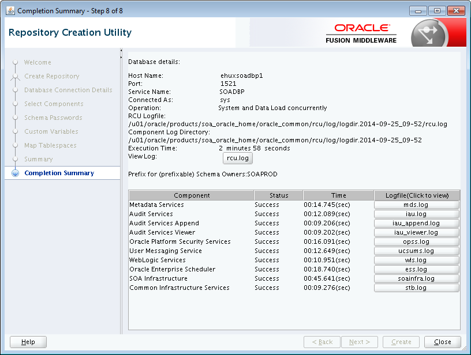Click the Logfile column header
471x355 pixels.
pyautogui.click(x=417, y=195)
